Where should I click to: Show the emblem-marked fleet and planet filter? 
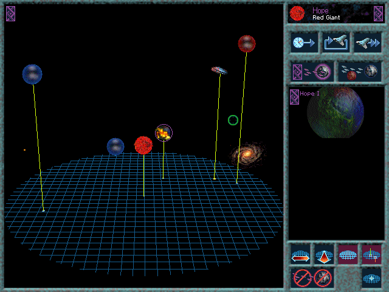tap(312, 72)
